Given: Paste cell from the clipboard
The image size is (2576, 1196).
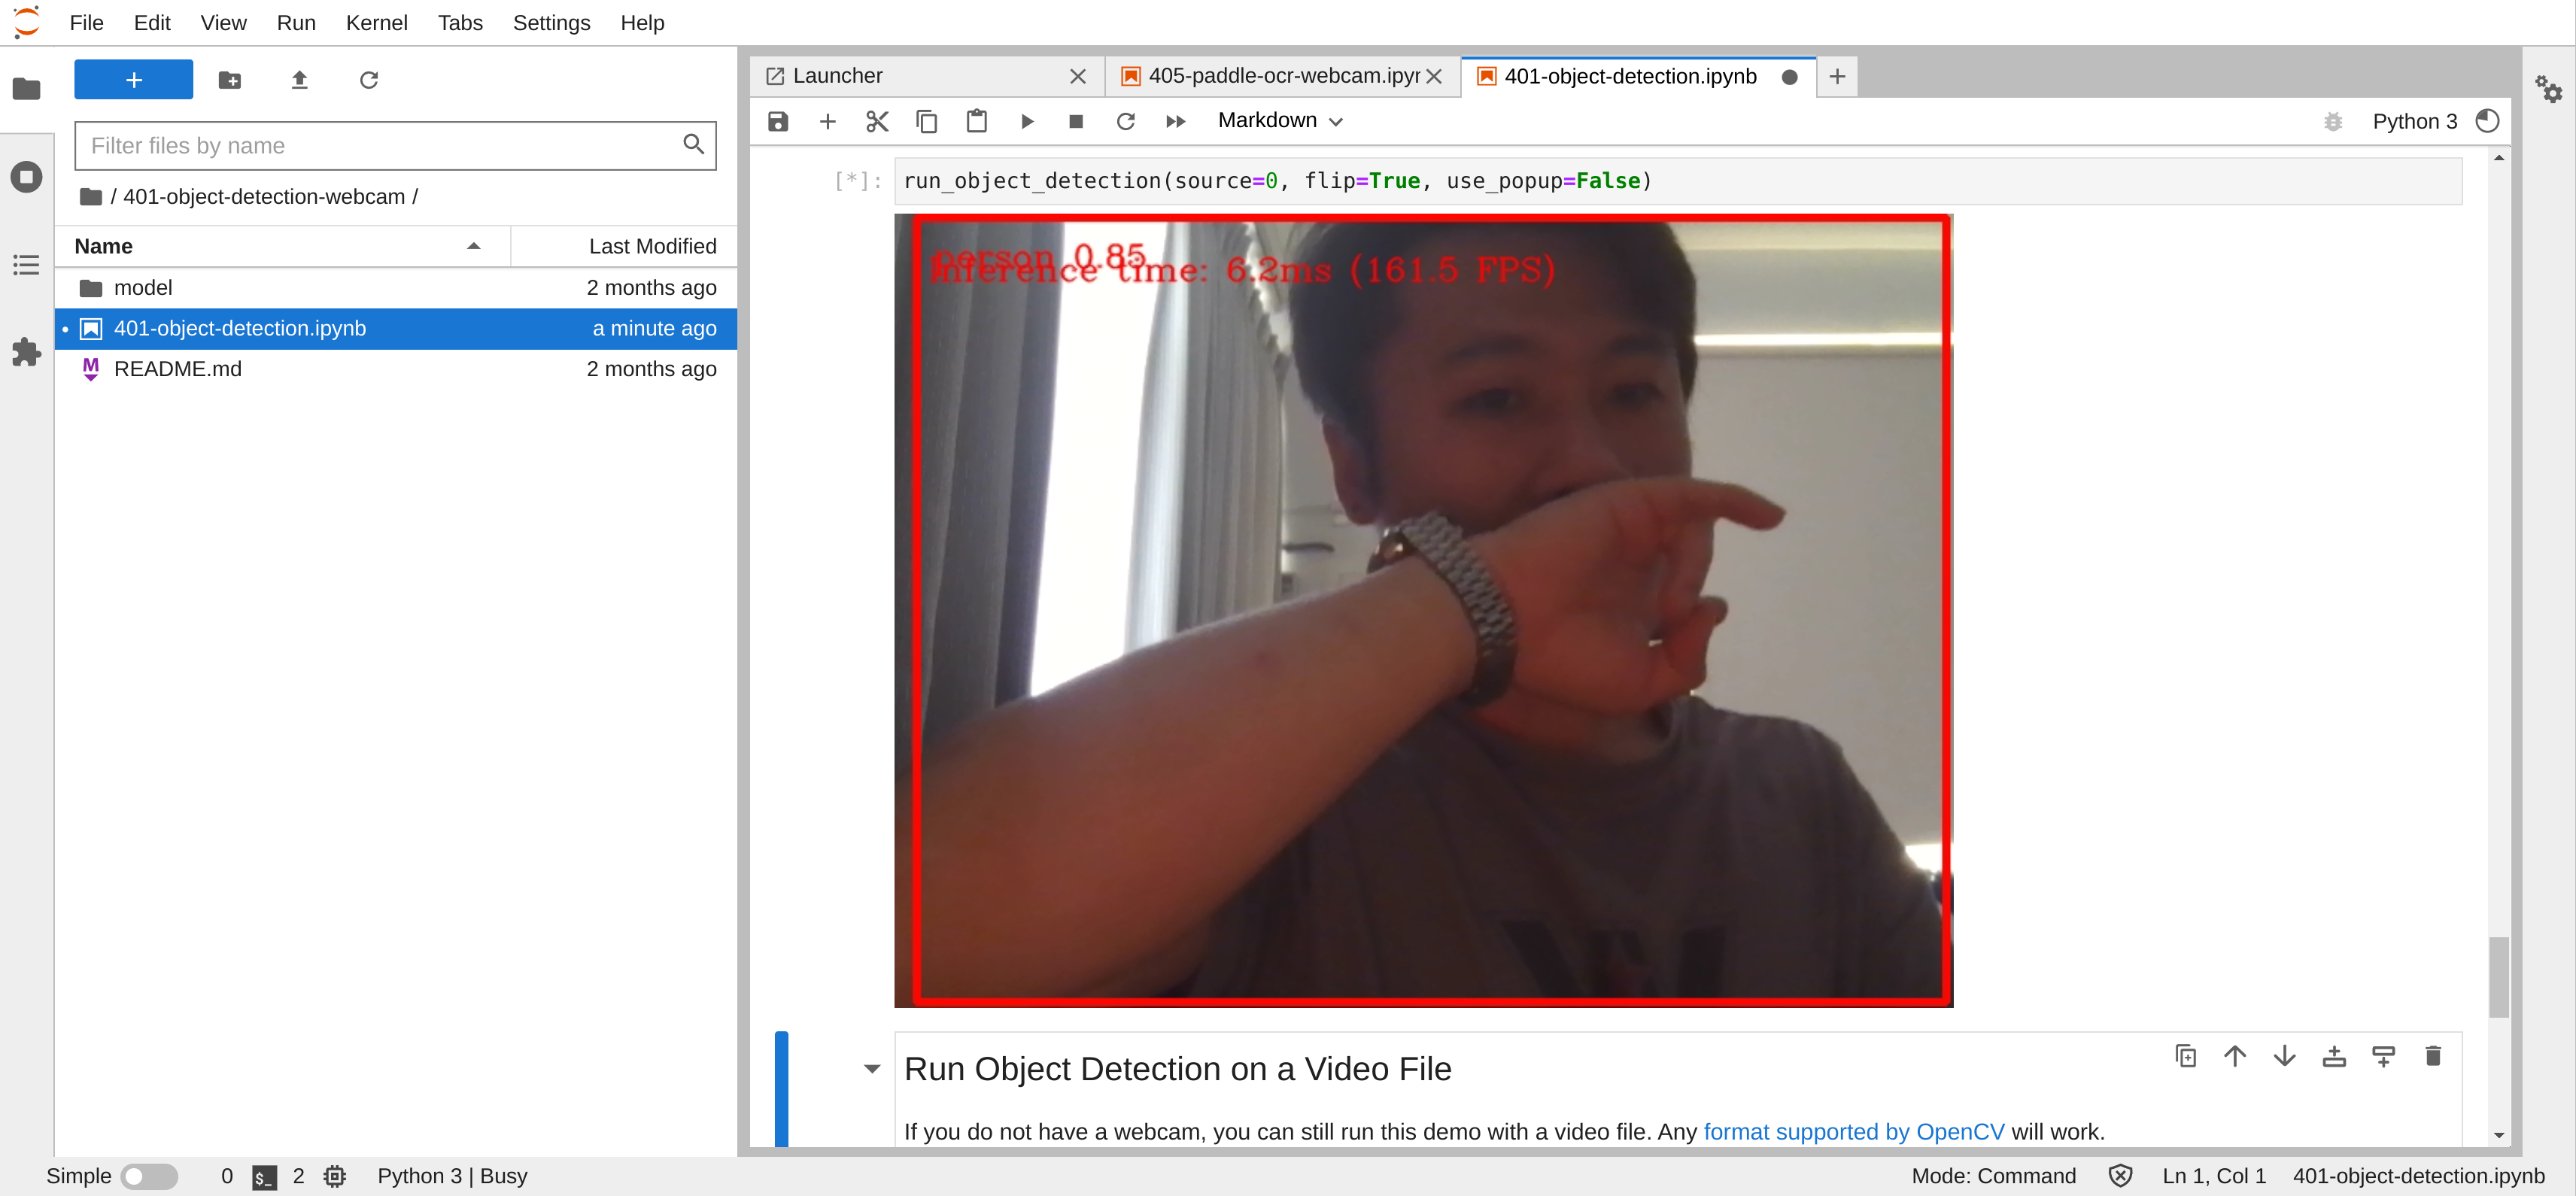Looking at the screenshot, I should [977, 120].
